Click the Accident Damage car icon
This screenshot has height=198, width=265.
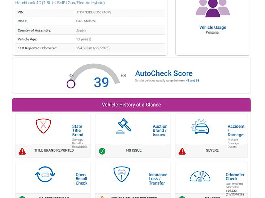[x=200, y=127]
